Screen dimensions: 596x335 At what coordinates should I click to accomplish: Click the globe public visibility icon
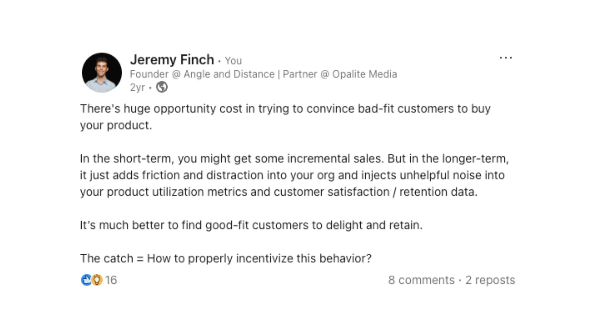162,87
